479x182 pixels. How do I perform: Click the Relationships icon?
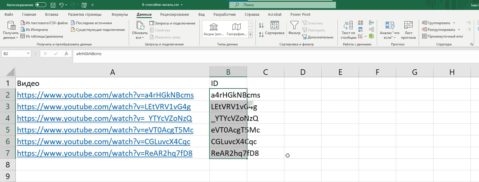(371, 29)
